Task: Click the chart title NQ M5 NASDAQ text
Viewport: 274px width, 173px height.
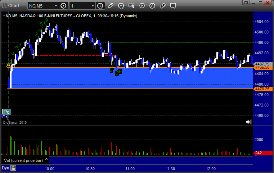Action: 70,16
